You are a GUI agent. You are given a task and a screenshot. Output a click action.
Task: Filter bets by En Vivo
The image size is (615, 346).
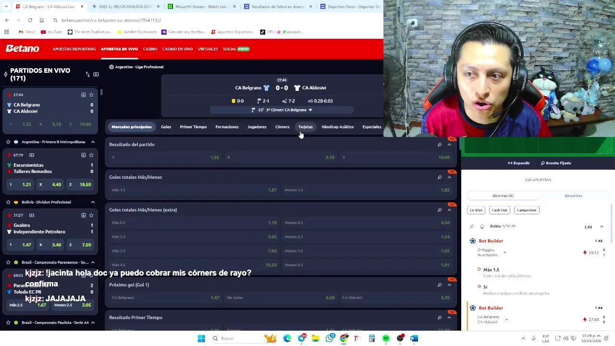pyautogui.click(x=476, y=210)
